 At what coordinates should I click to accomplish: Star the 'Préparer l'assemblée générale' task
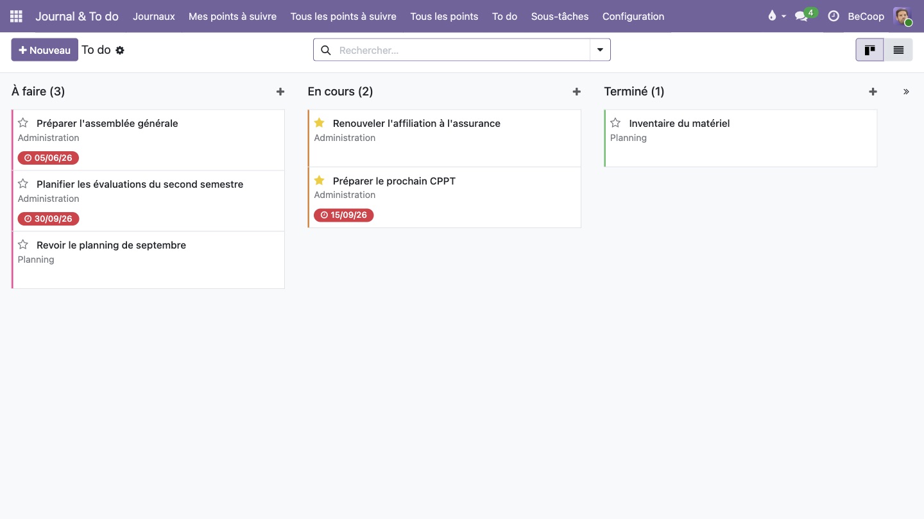pyautogui.click(x=23, y=123)
